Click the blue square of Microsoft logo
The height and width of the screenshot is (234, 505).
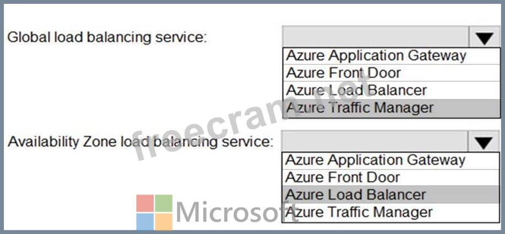(145, 222)
